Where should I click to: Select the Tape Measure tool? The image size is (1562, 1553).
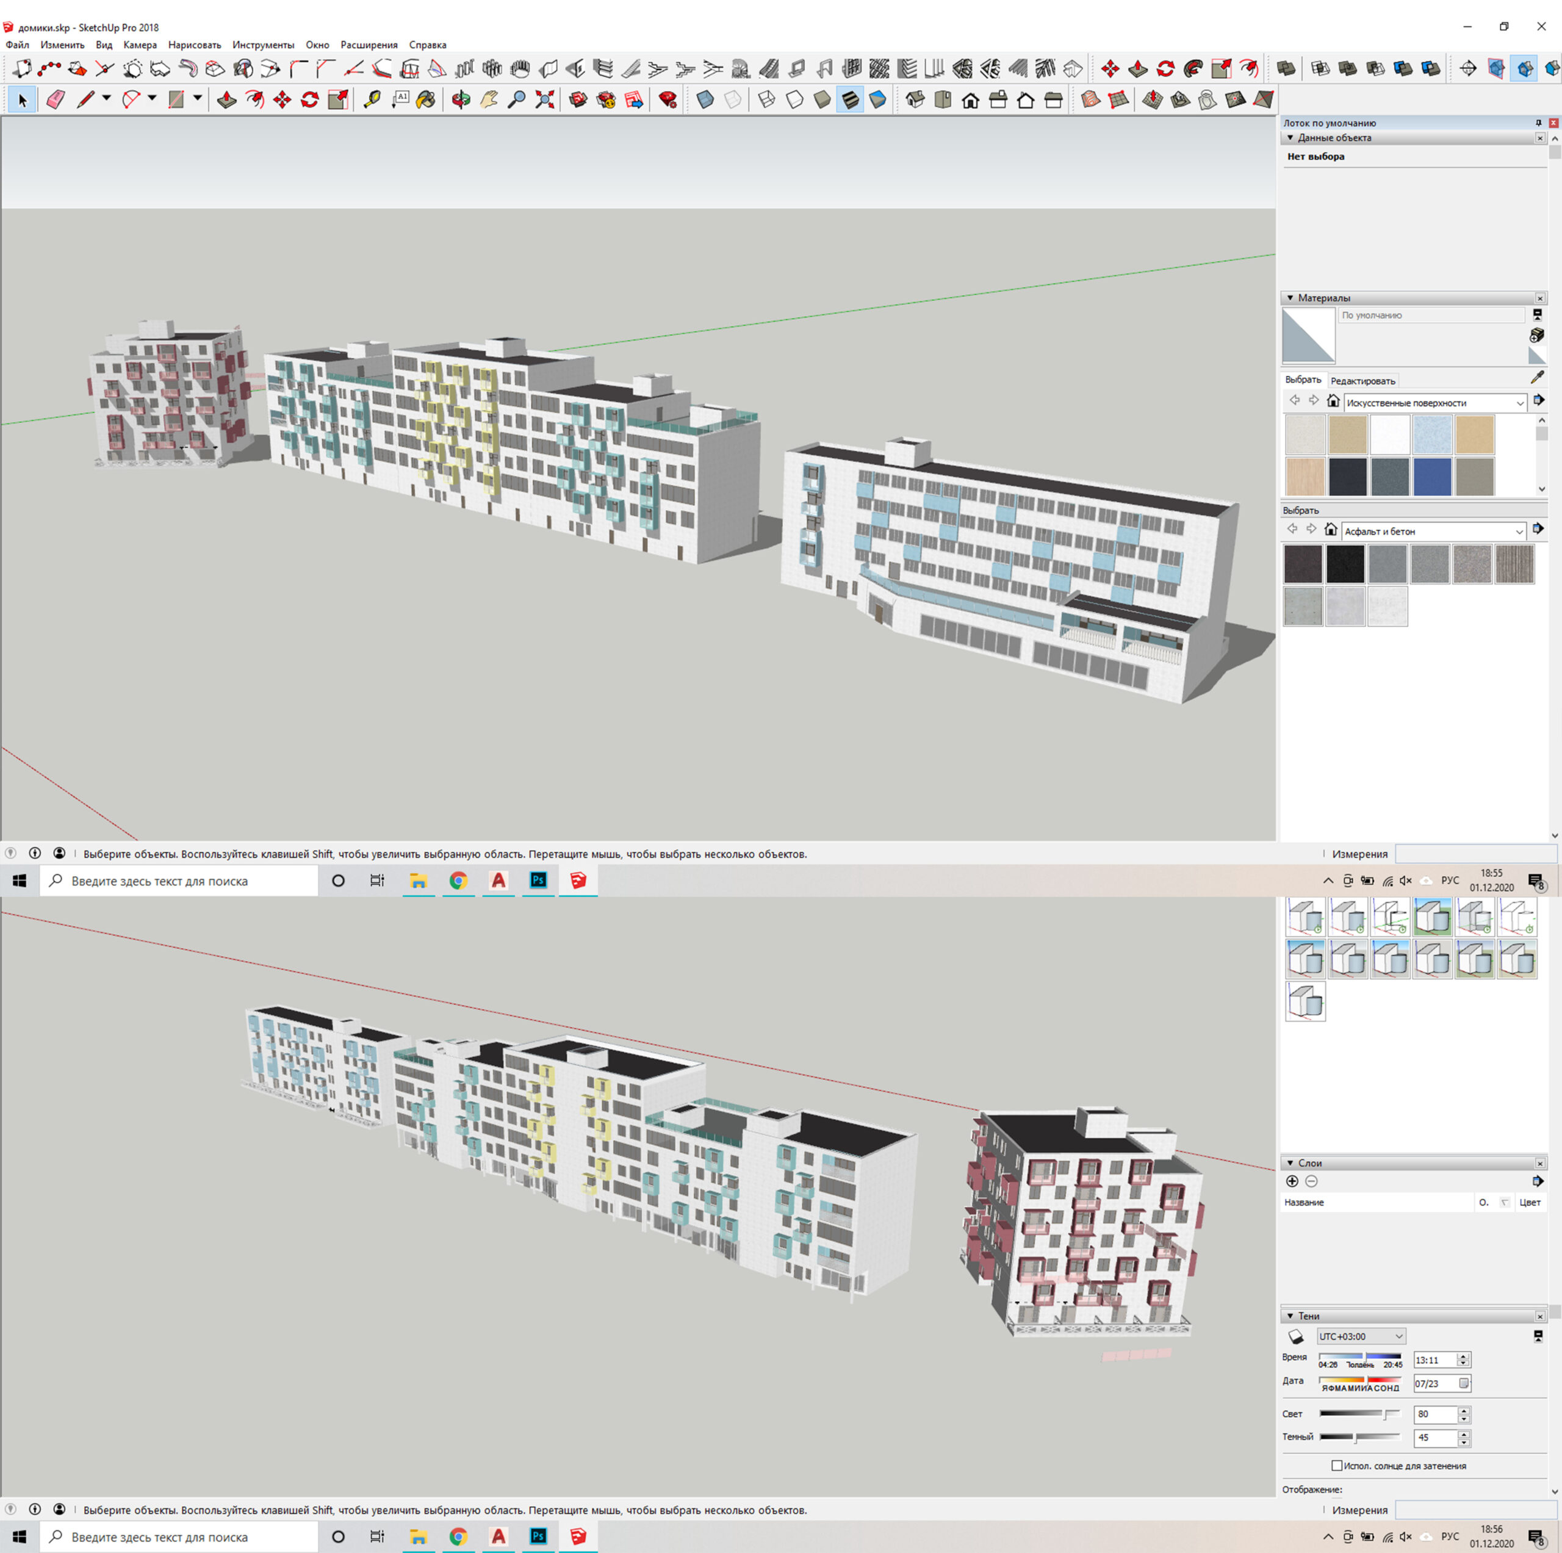tap(373, 99)
